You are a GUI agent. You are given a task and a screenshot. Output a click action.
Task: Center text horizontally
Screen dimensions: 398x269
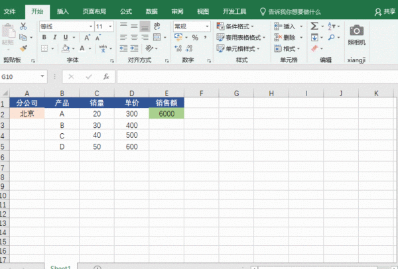tap(134, 38)
